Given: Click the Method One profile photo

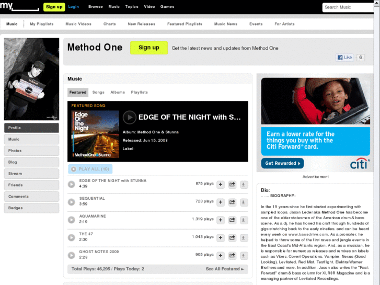Looking at the screenshot, I should pos(31,79).
